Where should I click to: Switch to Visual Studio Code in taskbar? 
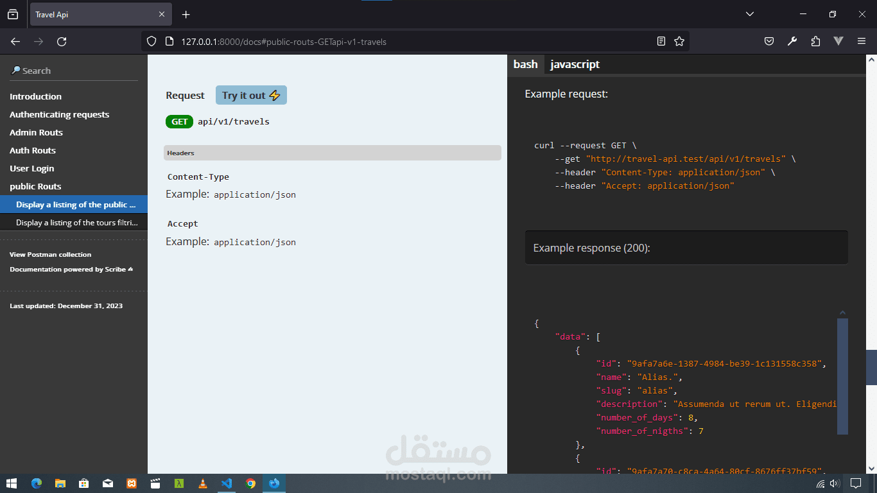227,483
